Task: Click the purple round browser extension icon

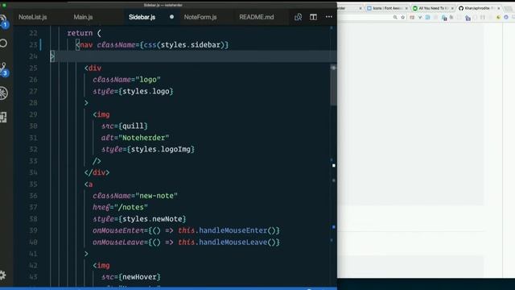Action: pyautogui.click(x=506, y=18)
